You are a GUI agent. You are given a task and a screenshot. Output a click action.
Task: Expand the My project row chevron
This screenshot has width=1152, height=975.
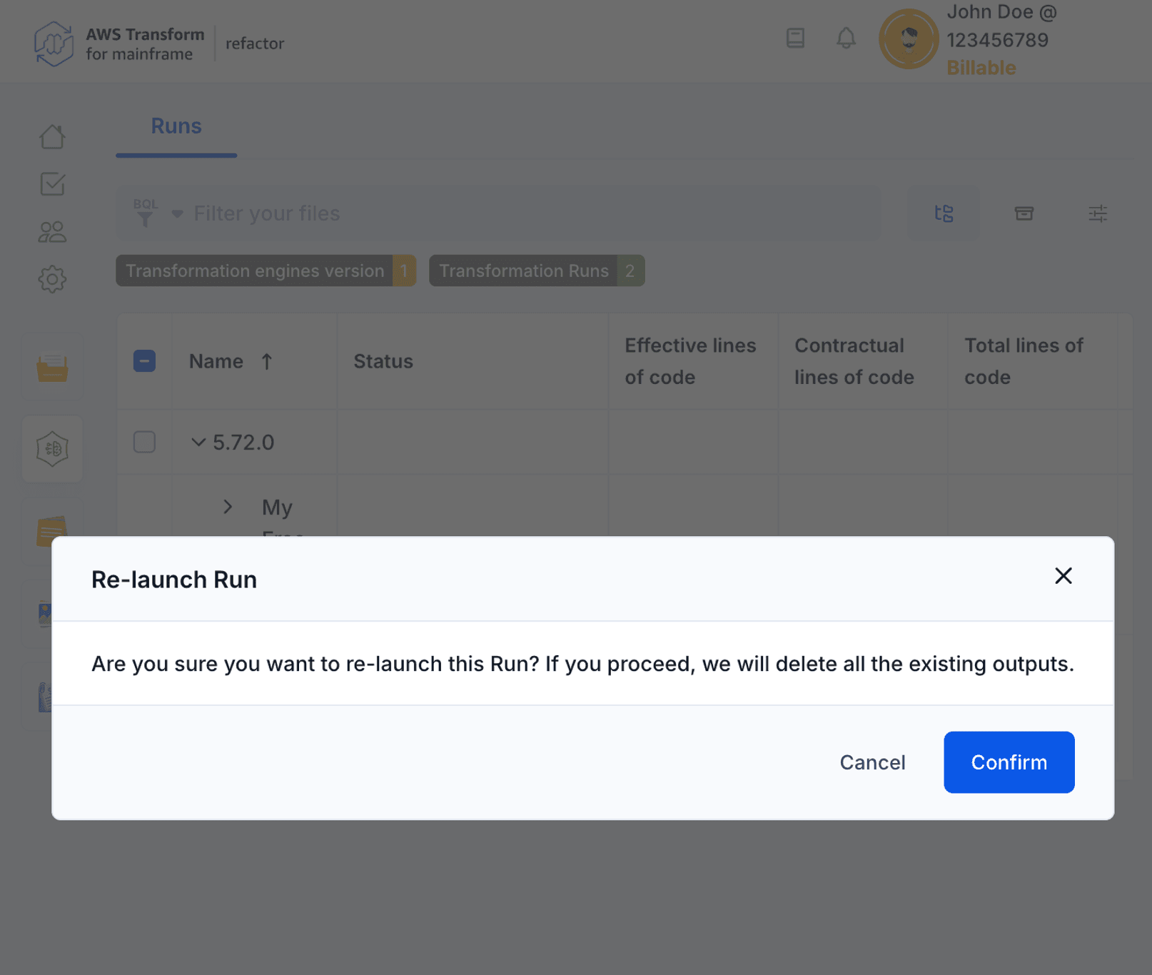pyautogui.click(x=228, y=507)
